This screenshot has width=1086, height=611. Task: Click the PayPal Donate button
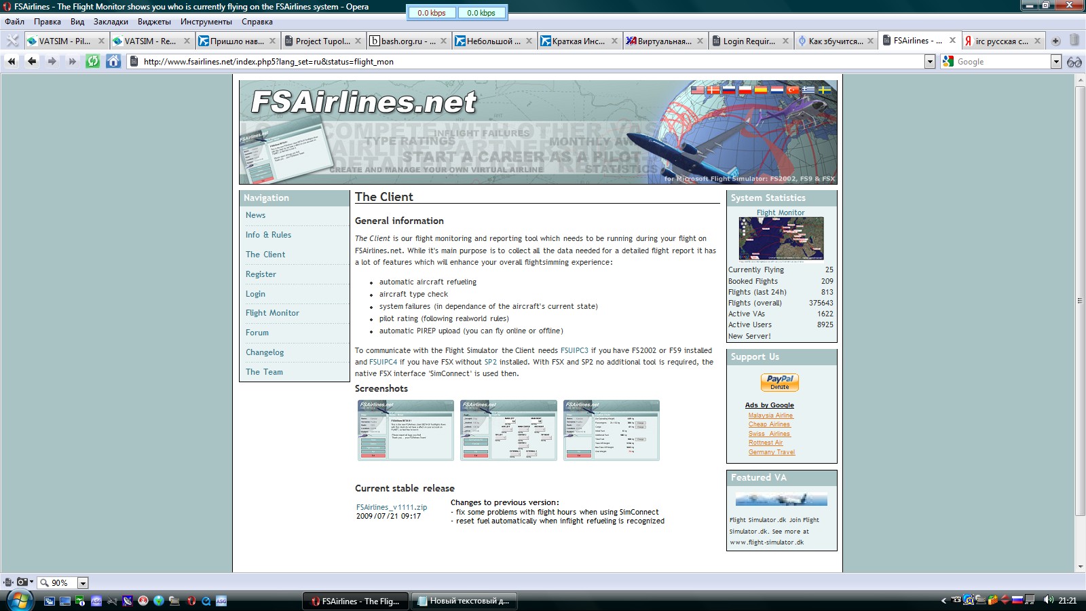tap(780, 382)
